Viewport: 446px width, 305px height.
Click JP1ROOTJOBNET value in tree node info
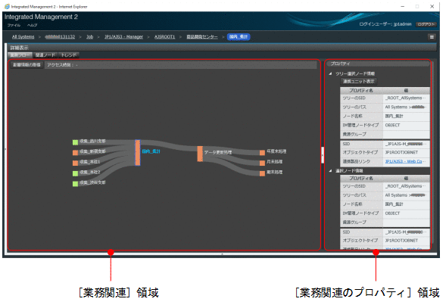[x=401, y=152]
